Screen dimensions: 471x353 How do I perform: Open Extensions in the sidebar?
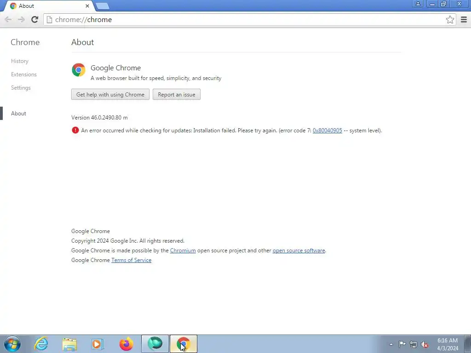(x=24, y=74)
